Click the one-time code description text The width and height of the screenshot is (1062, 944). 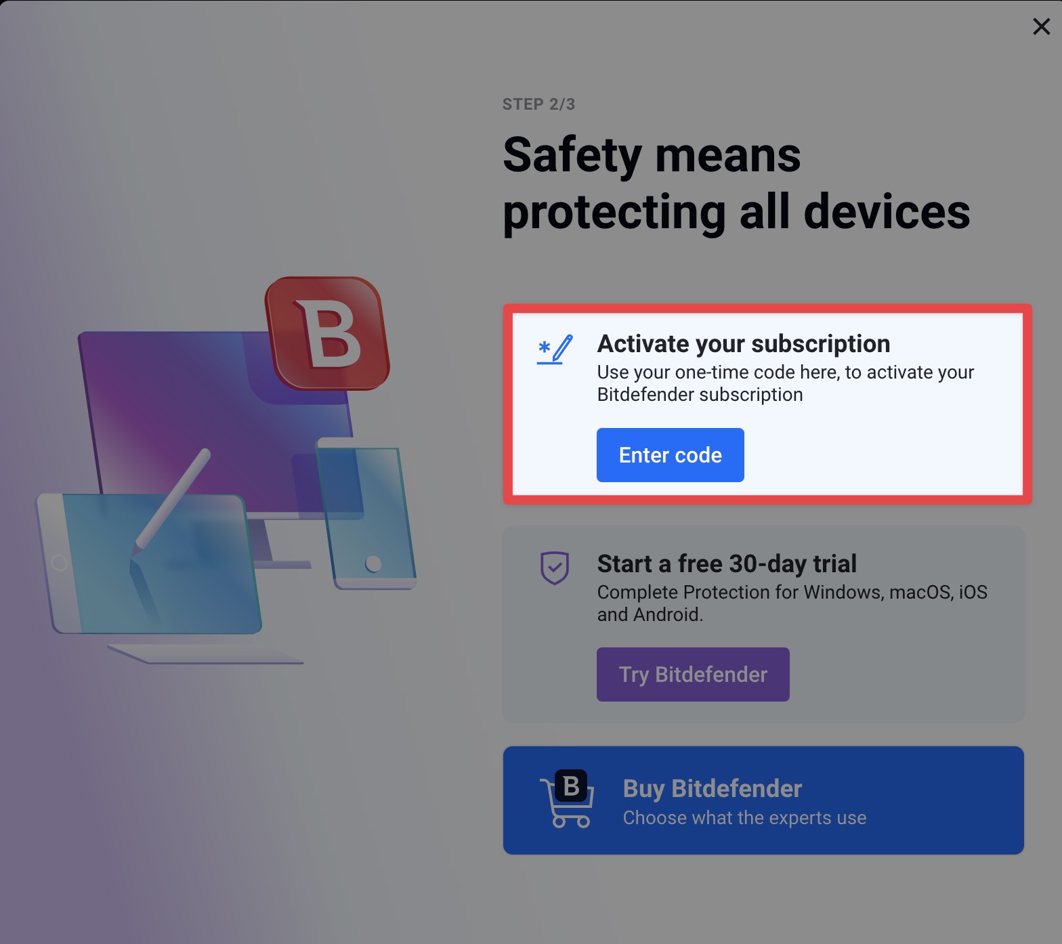point(786,383)
